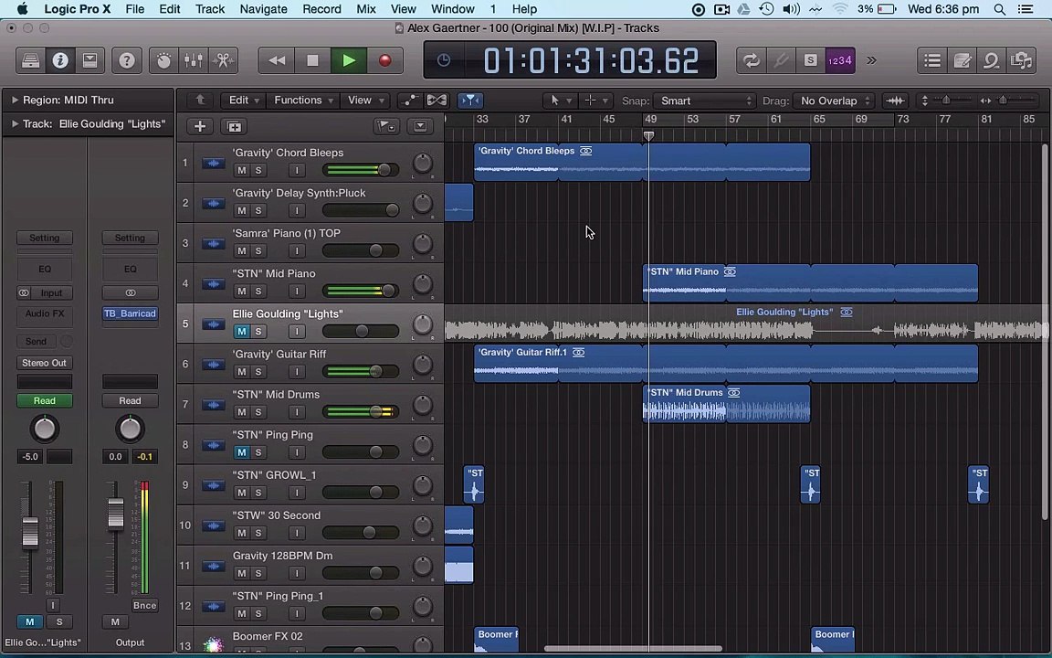This screenshot has width=1052, height=658.
Task: Toggle the Flex show/hide button
Action: (x=437, y=101)
